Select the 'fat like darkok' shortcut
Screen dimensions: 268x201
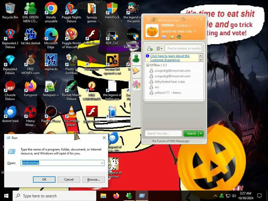click(30, 36)
